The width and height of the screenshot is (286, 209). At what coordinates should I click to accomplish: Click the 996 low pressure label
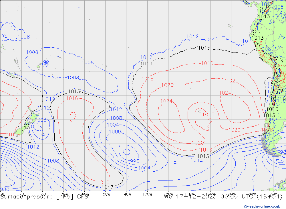pyautogui.click(x=135, y=161)
